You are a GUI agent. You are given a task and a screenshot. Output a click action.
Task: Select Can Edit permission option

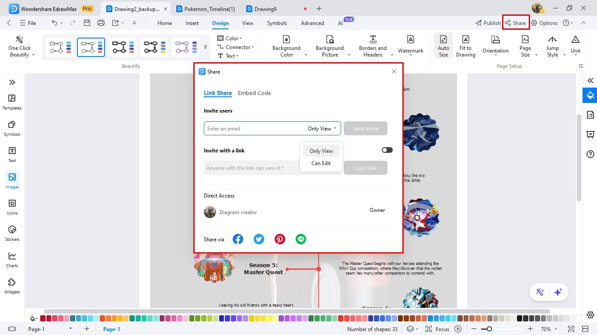pyautogui.click(x=321, y=163)
